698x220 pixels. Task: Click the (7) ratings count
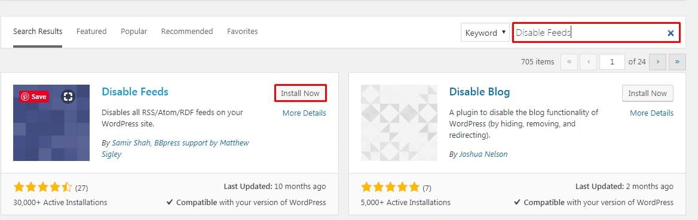tap(427, 188)
